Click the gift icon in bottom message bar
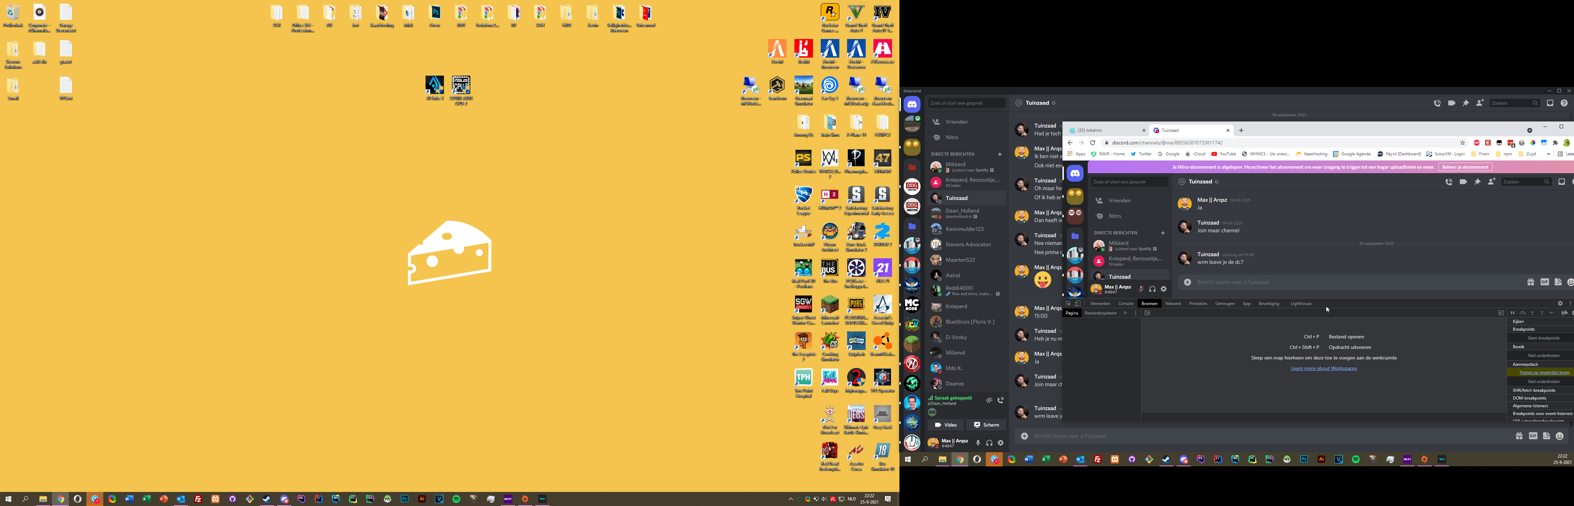The height and width of the screenshot is (506, 1574). tap(1518, 436)
